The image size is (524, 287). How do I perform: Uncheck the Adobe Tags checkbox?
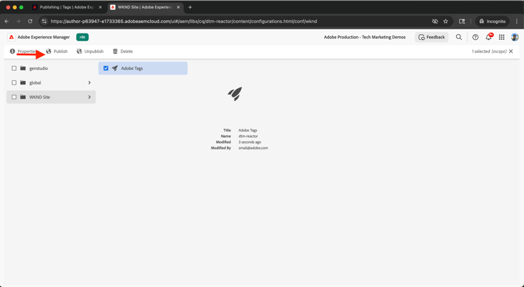(x=106, y=68)
